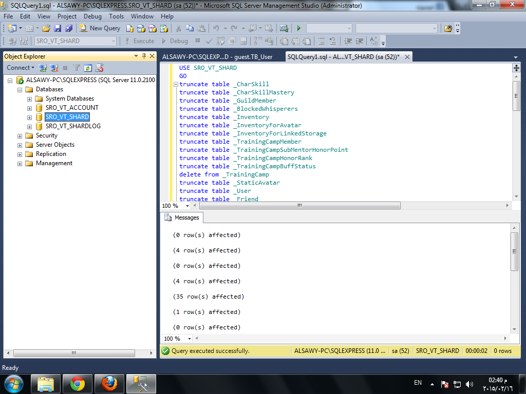Start a Database Engine Query
Image resolution: width=526 pixels, height=394 pixels.
pyautogui.click(x=130, y=29)
